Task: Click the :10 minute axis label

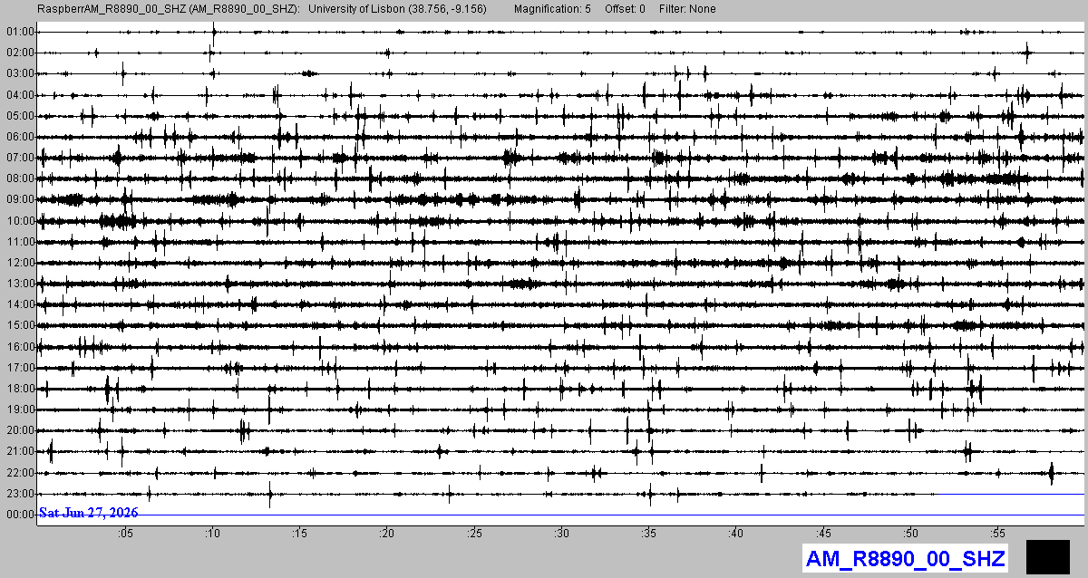Action: click(213, 533)
